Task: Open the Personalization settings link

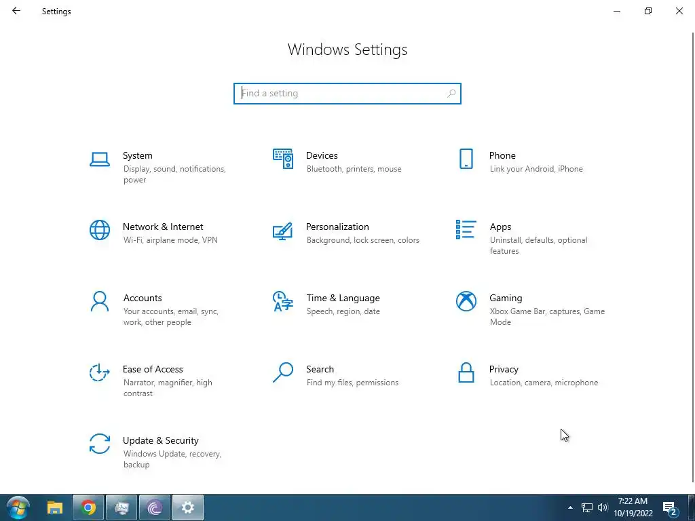Action: click(337, 227)
